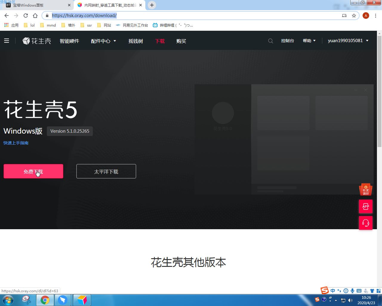The height and width of the screenshot is (306, 382).
Task: Open the network tray icon
Action: point(343,300)
